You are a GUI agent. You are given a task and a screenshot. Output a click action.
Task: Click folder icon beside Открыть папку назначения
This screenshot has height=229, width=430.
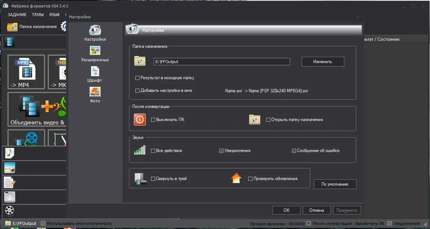(254, 120)
